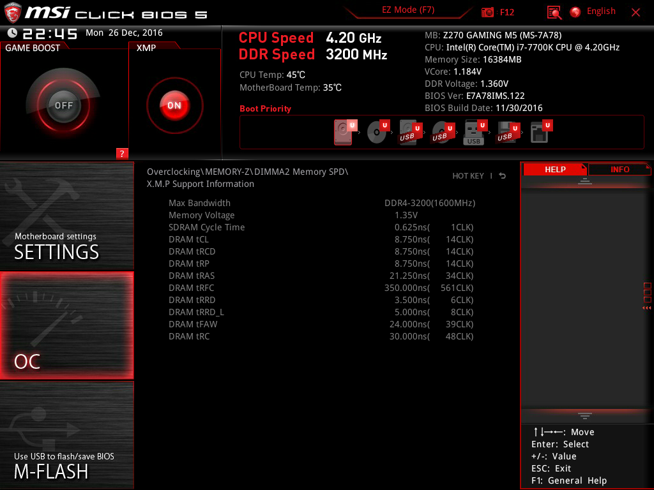Click the MotherBoard Temp 35°C reading

291,87
